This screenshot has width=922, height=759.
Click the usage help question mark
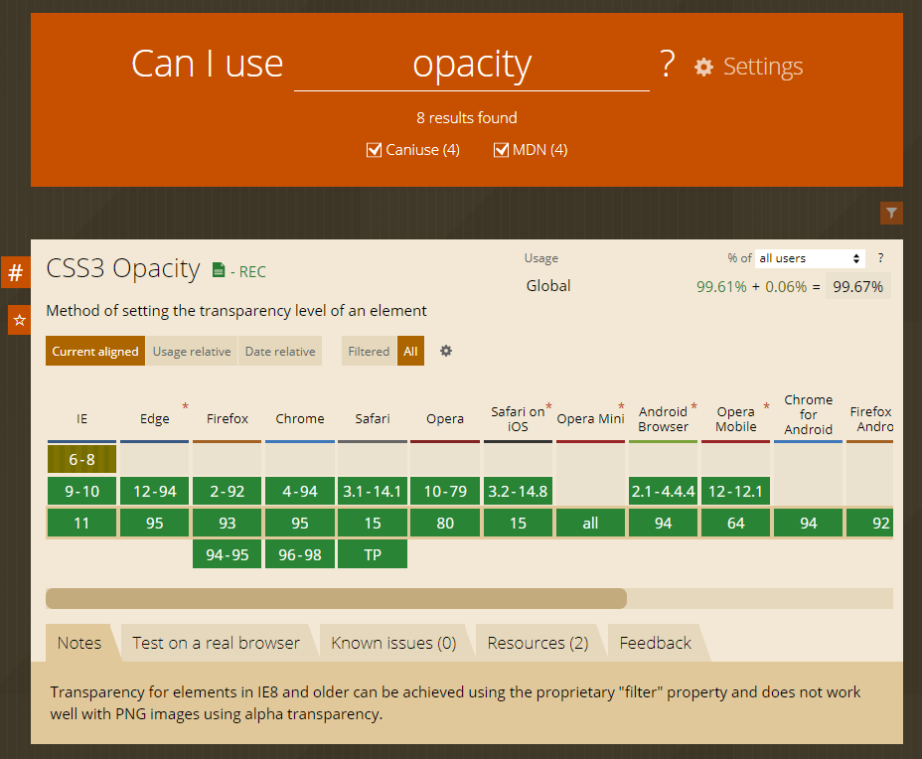(x=880, y=257)
